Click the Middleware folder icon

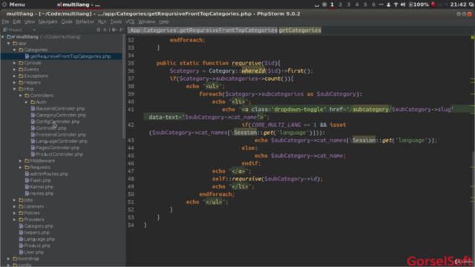click(27, 161)
